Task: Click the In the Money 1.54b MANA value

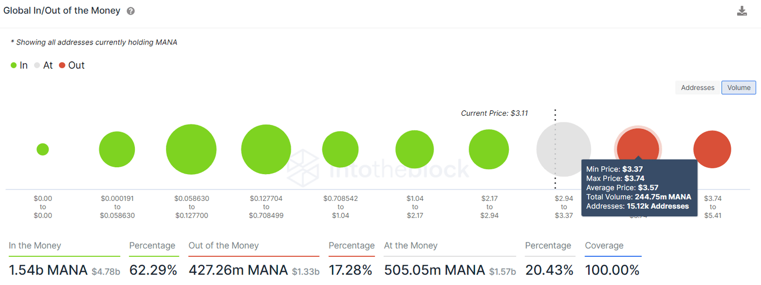Action: coord(48,270)
